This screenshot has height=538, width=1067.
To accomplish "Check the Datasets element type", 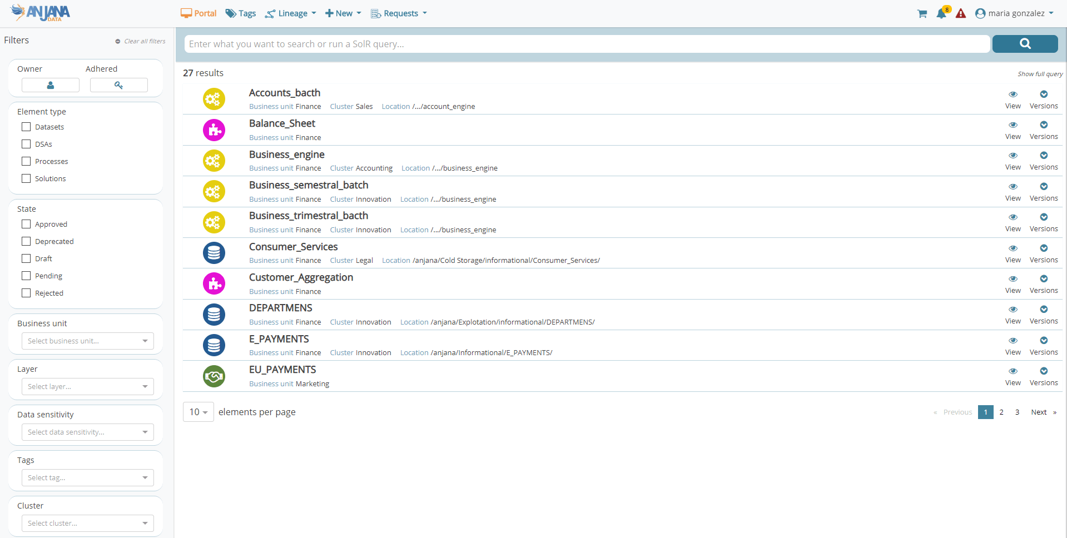I will [26, 127].
